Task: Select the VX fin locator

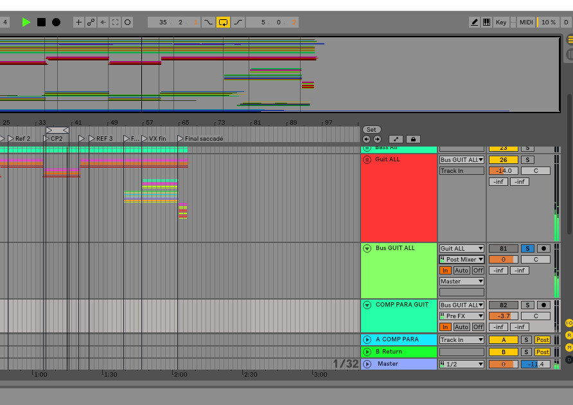Action: [x=154, y=139]
